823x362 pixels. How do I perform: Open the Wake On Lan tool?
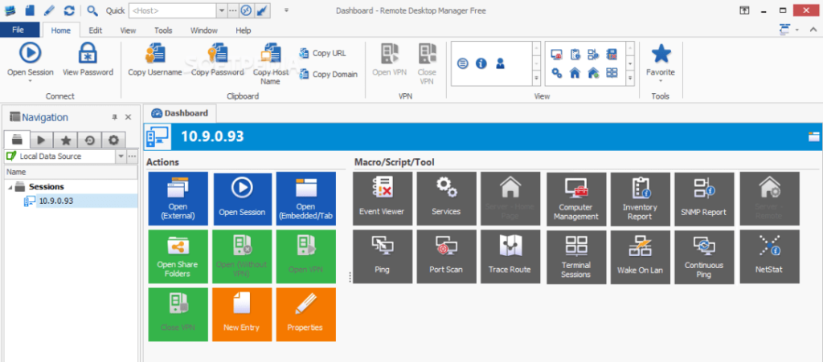(x=639, y=256)
